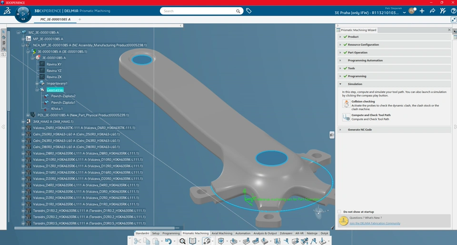Select Rovina XY plane in tree

click(x=54, y=64)
